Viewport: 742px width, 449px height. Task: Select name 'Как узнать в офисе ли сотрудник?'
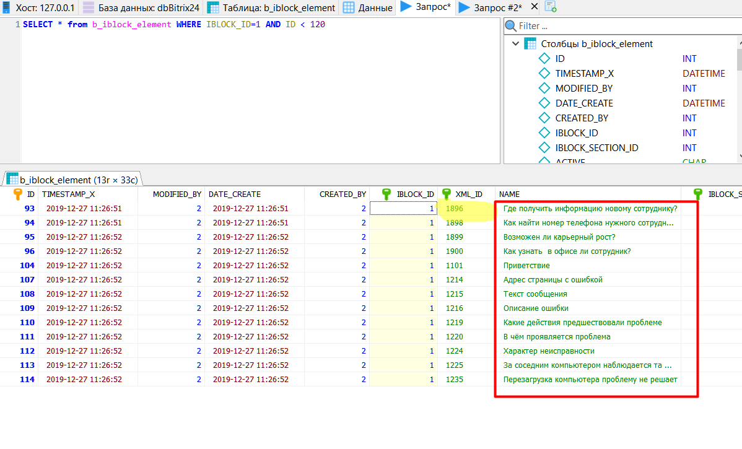point(567,251)
